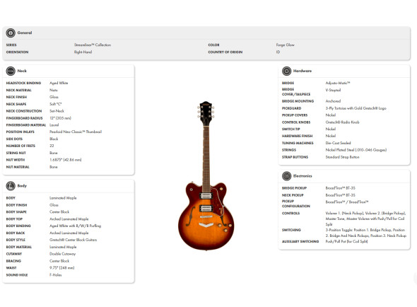
Task: Click the 'SWITCHING' label
Action: point(291,230)
